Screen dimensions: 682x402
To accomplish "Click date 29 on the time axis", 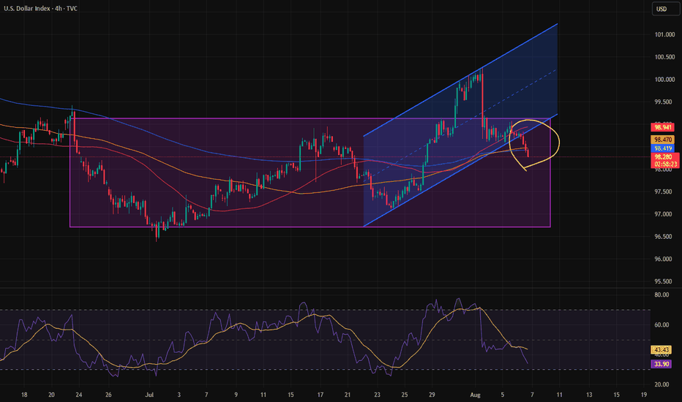I will pos(432,395).
